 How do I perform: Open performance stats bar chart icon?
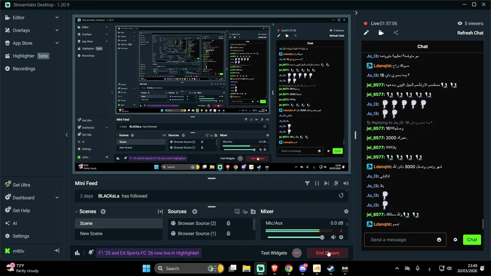point(77,253)
